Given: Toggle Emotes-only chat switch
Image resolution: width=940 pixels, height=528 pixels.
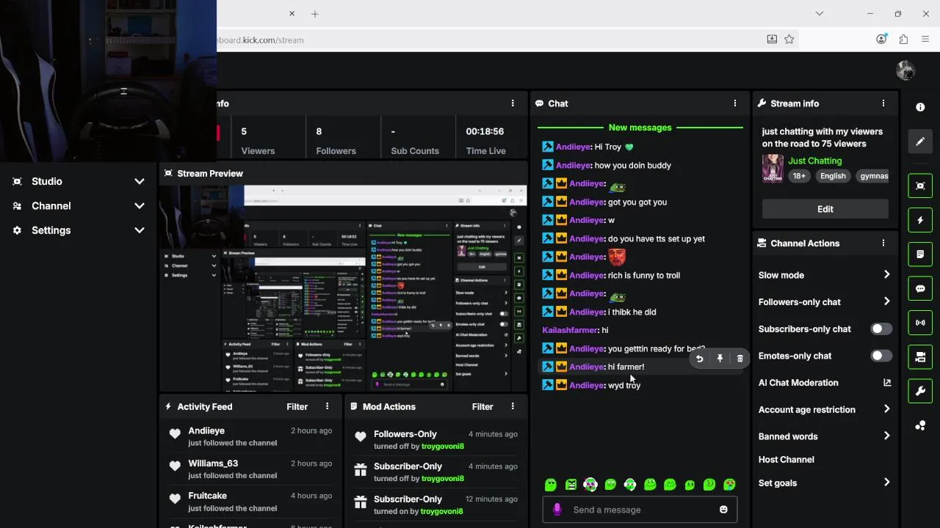Looking at the screenshot, I should [881, 356].
